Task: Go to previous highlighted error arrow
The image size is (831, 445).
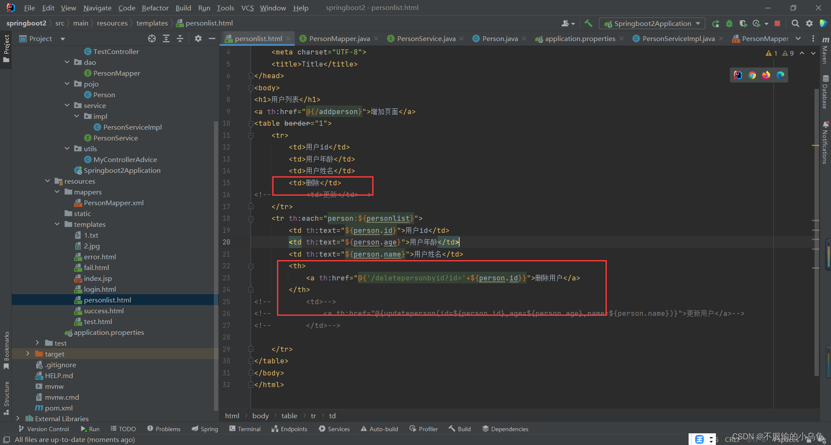Action: click(802, 53)
